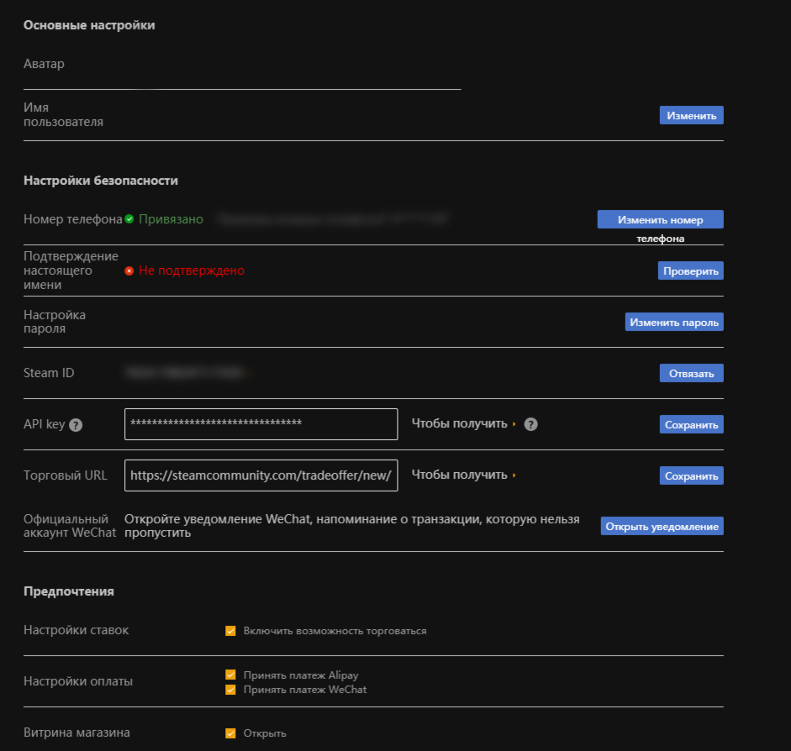Expand 'Чтобы получить' arrow for API key
The width and height of the screenshot is (791, 751).
[514, 424]
